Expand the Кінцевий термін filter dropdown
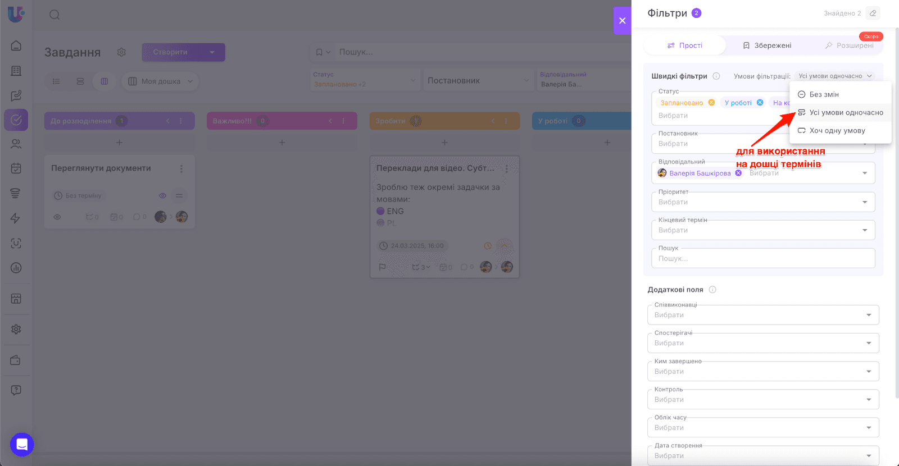 click(x=865, y=230)
